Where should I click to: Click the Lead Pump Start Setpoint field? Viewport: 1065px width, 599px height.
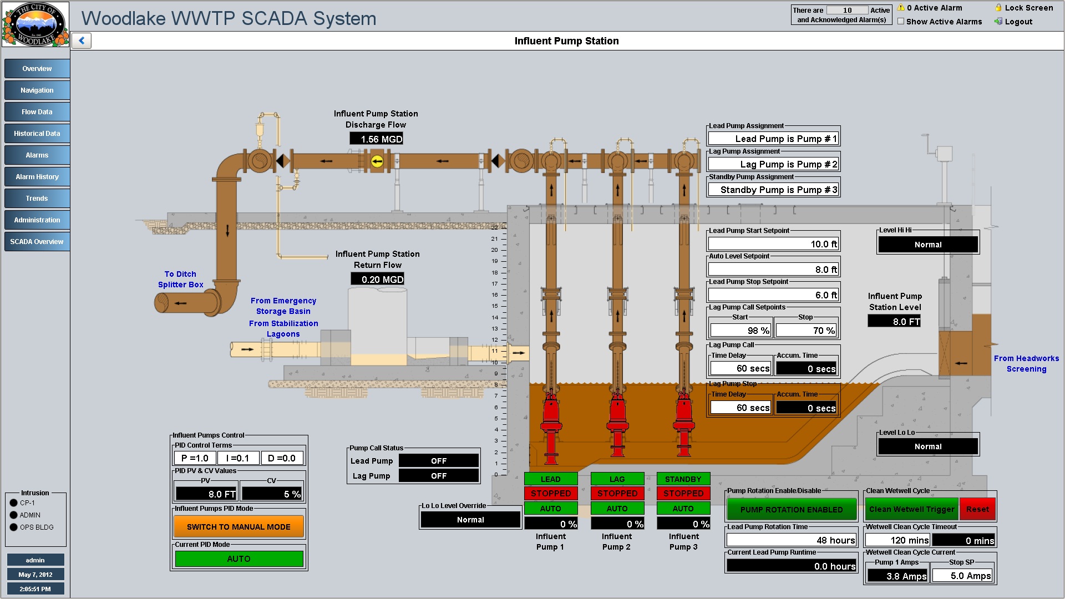click(773, 244)
